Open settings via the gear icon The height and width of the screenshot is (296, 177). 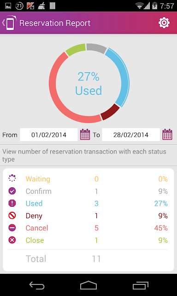[164, 23]
